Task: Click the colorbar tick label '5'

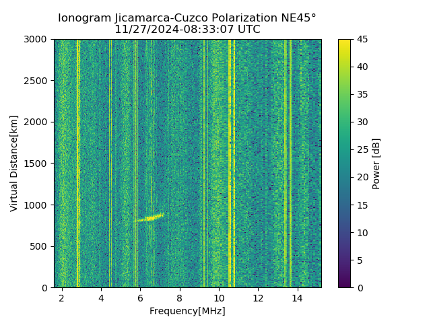Action: [x=360, y=260]
